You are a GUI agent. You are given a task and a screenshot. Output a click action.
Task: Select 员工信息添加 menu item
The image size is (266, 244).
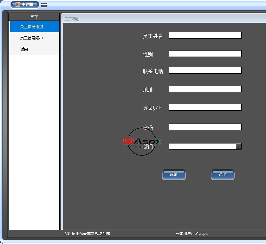click(35, 27)
